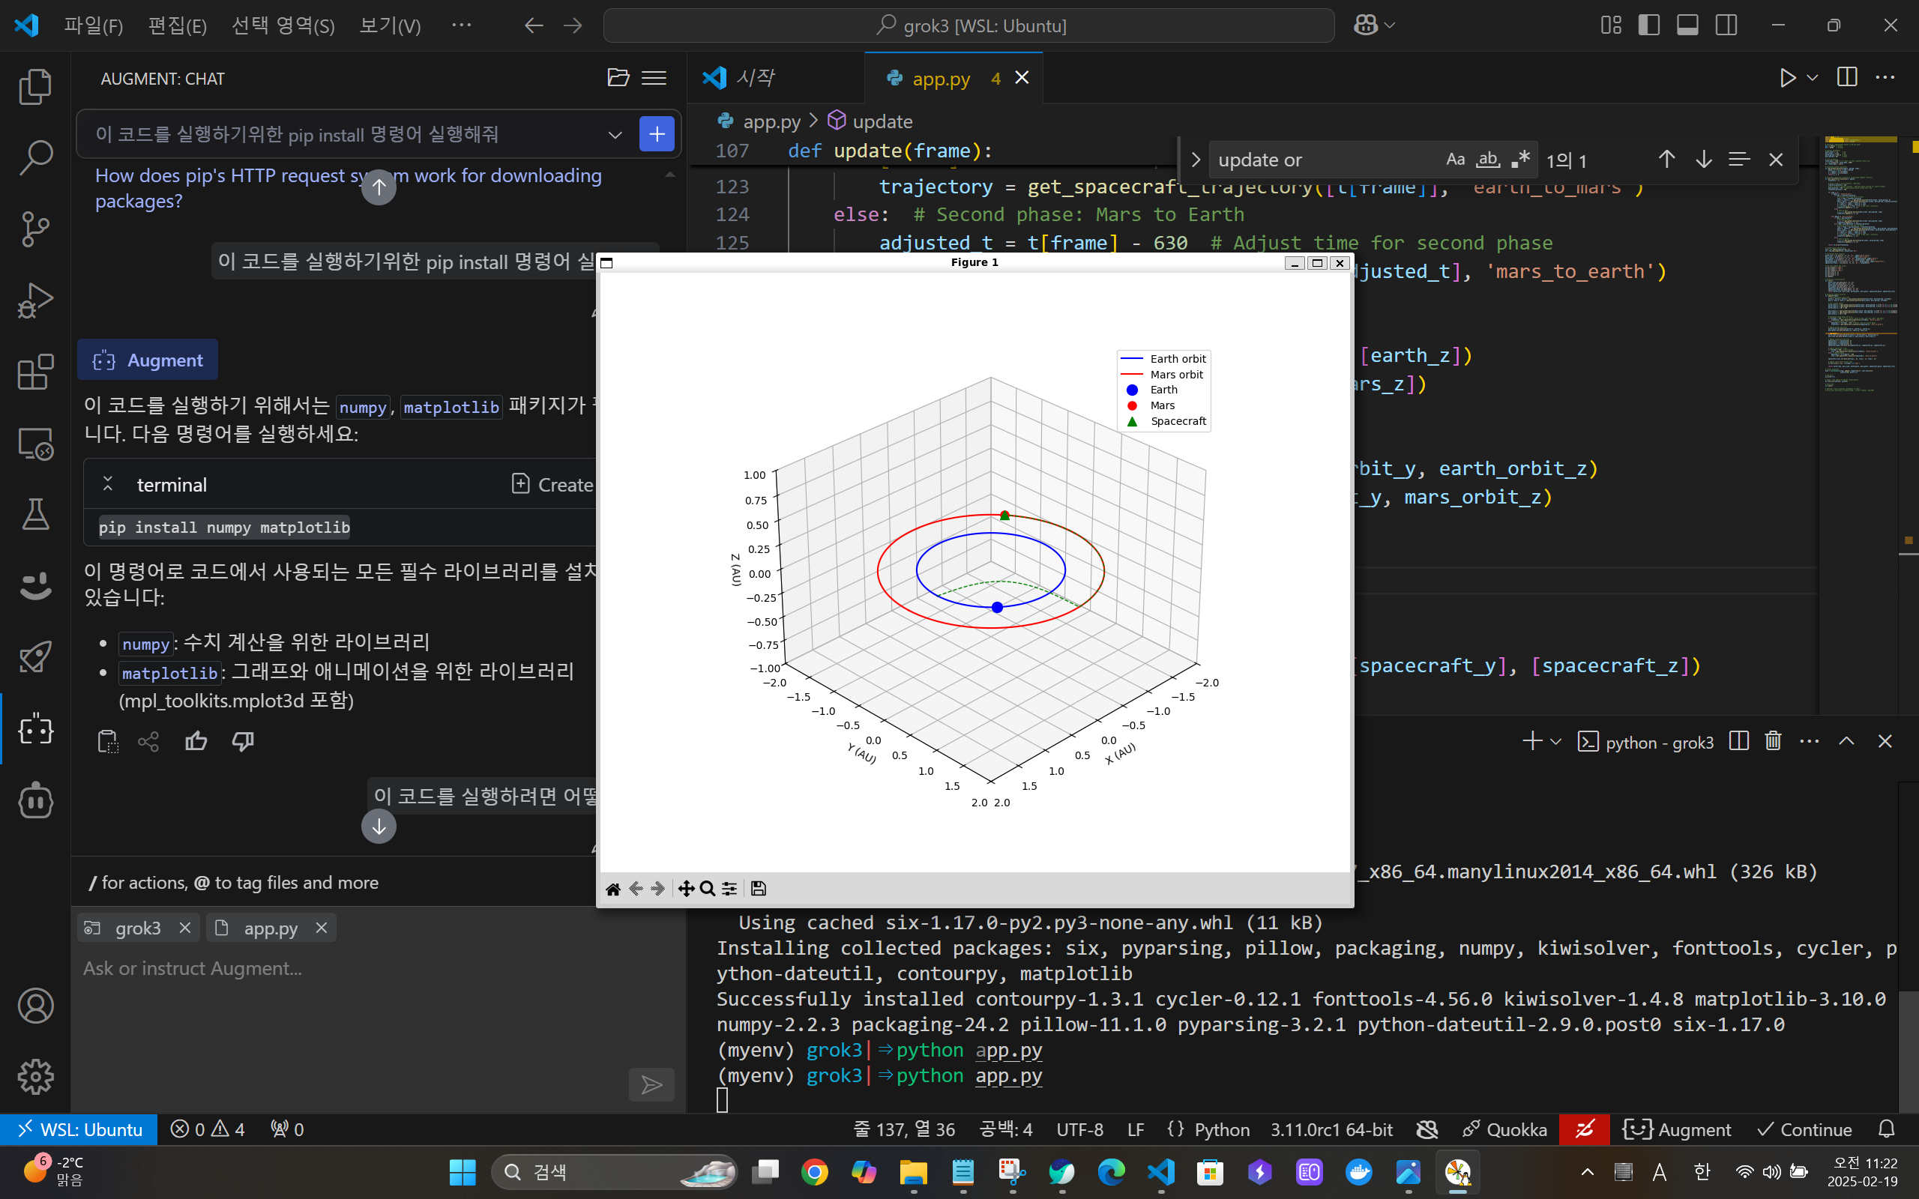Reset Figure 1 view with home icon

[613, 888]
